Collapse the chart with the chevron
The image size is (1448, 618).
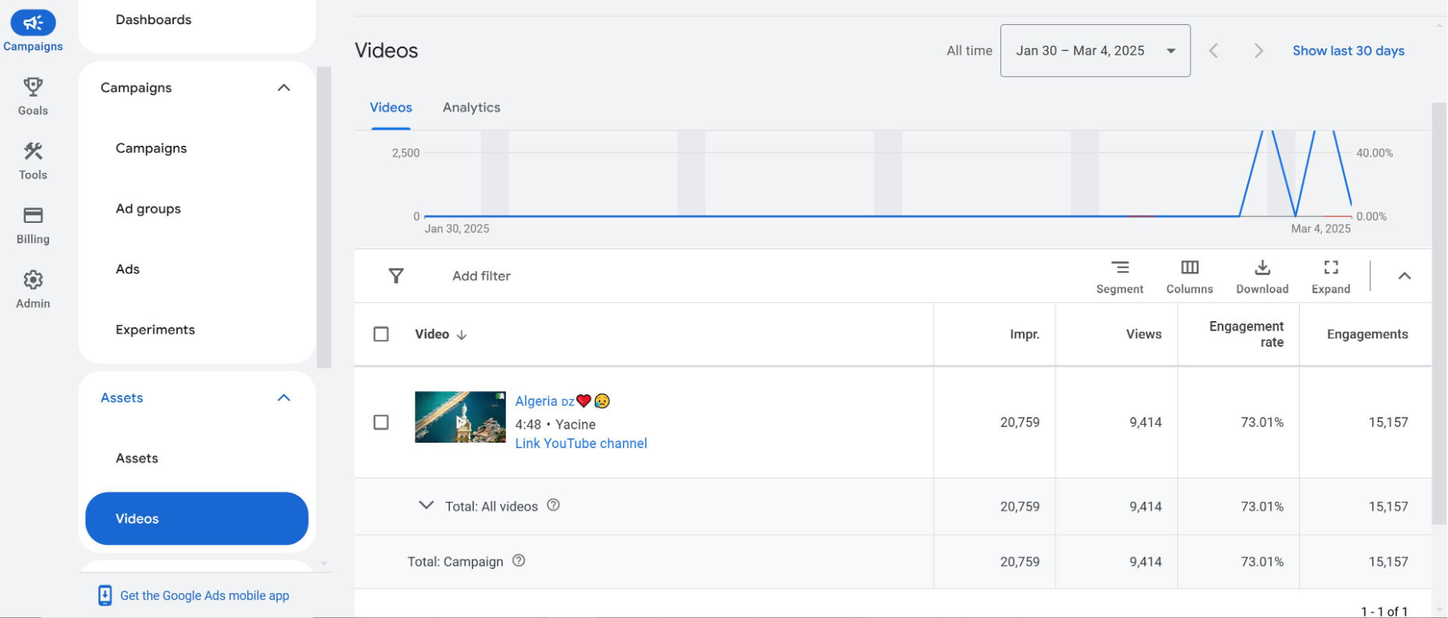(x=1404, y=276)
